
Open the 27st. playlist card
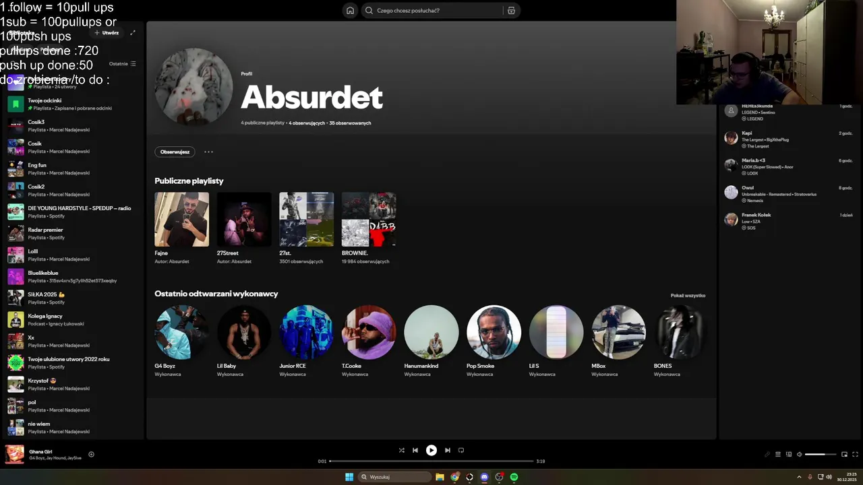(x=306, y=228)
